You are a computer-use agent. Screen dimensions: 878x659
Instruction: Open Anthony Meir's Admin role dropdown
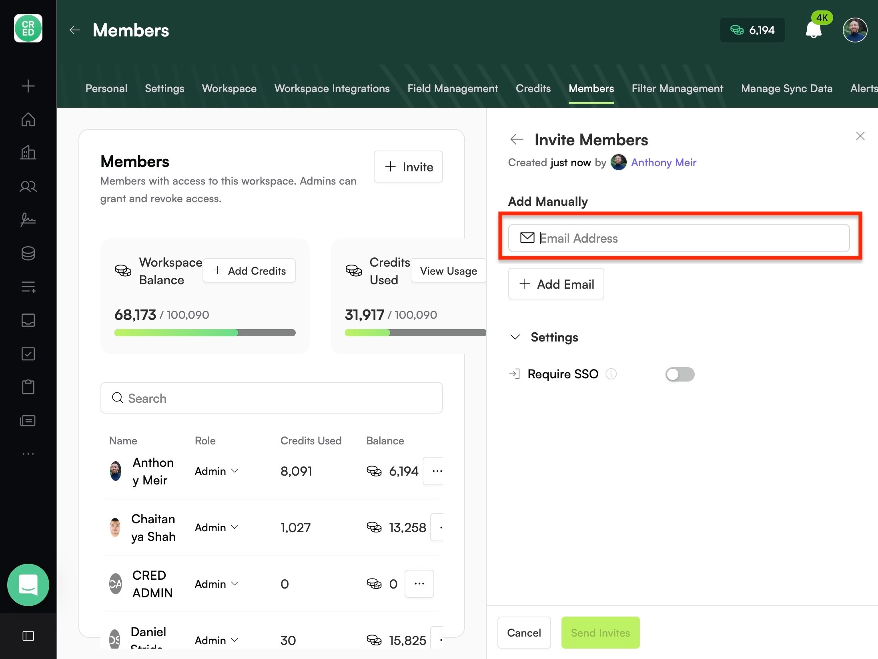pos(216,471)
